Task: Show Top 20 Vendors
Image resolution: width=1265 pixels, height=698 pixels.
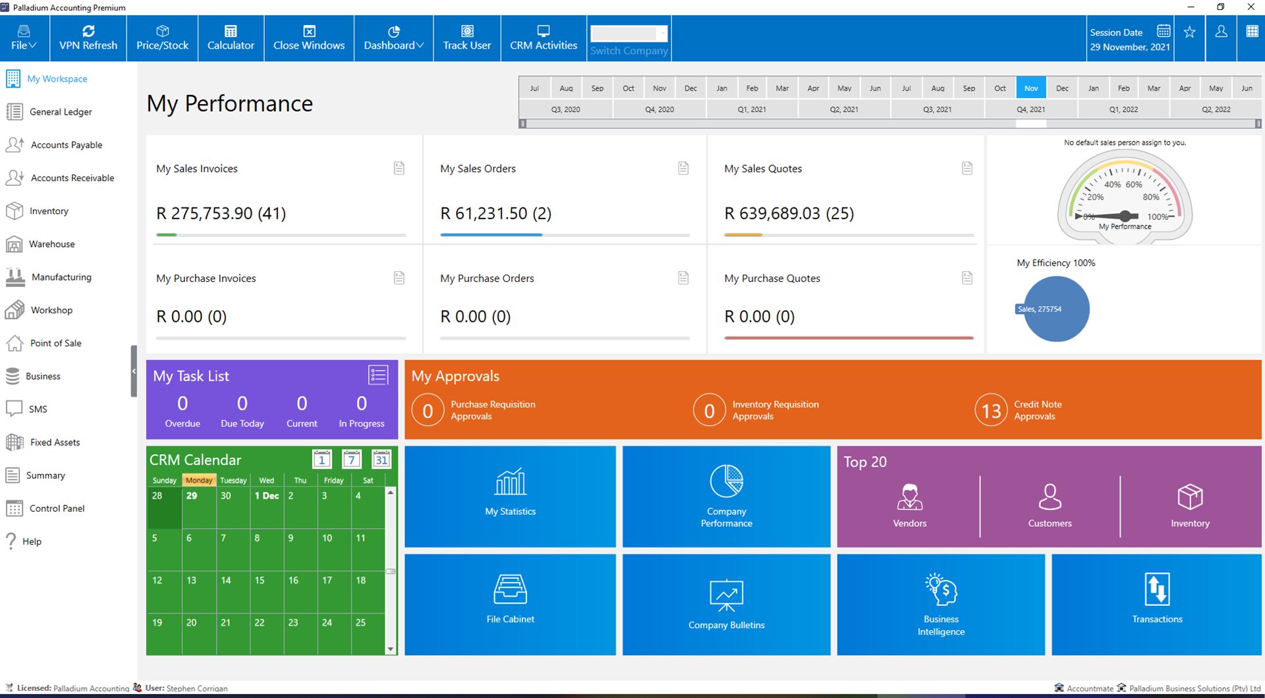Action: coord(910,506)
